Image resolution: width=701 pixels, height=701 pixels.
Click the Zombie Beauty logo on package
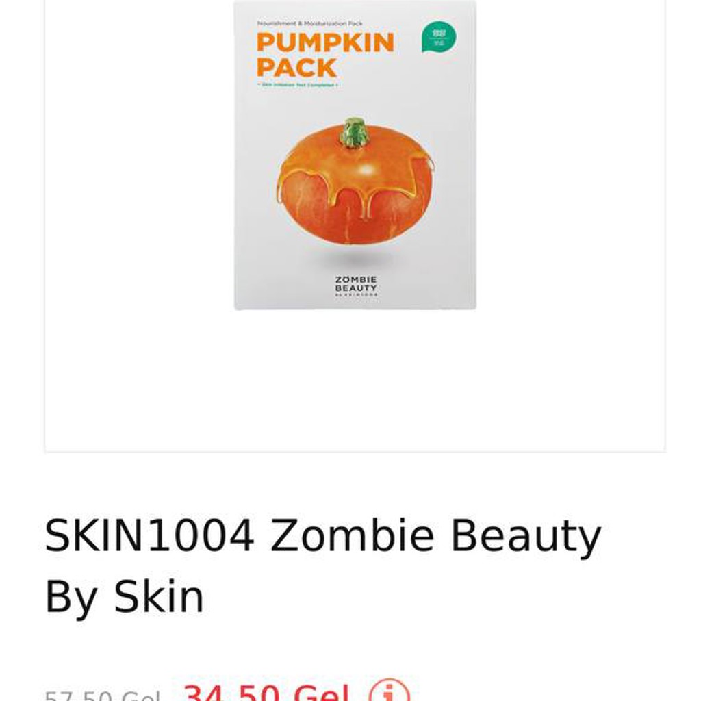coord(356,286)
